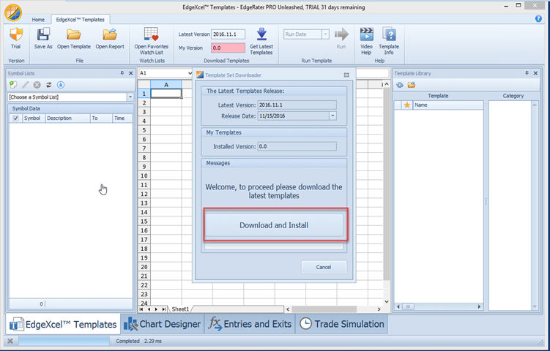Click delete symbol list X icon

pos(37,85)
